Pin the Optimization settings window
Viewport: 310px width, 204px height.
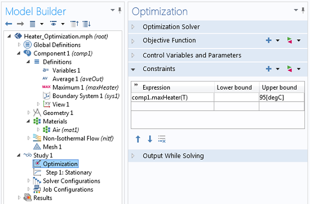point(303,10)
